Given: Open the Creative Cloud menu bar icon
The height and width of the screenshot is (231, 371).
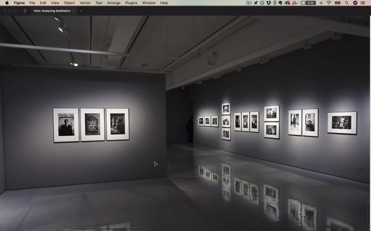Looking at the screenshot, I should tap(288, 3).
